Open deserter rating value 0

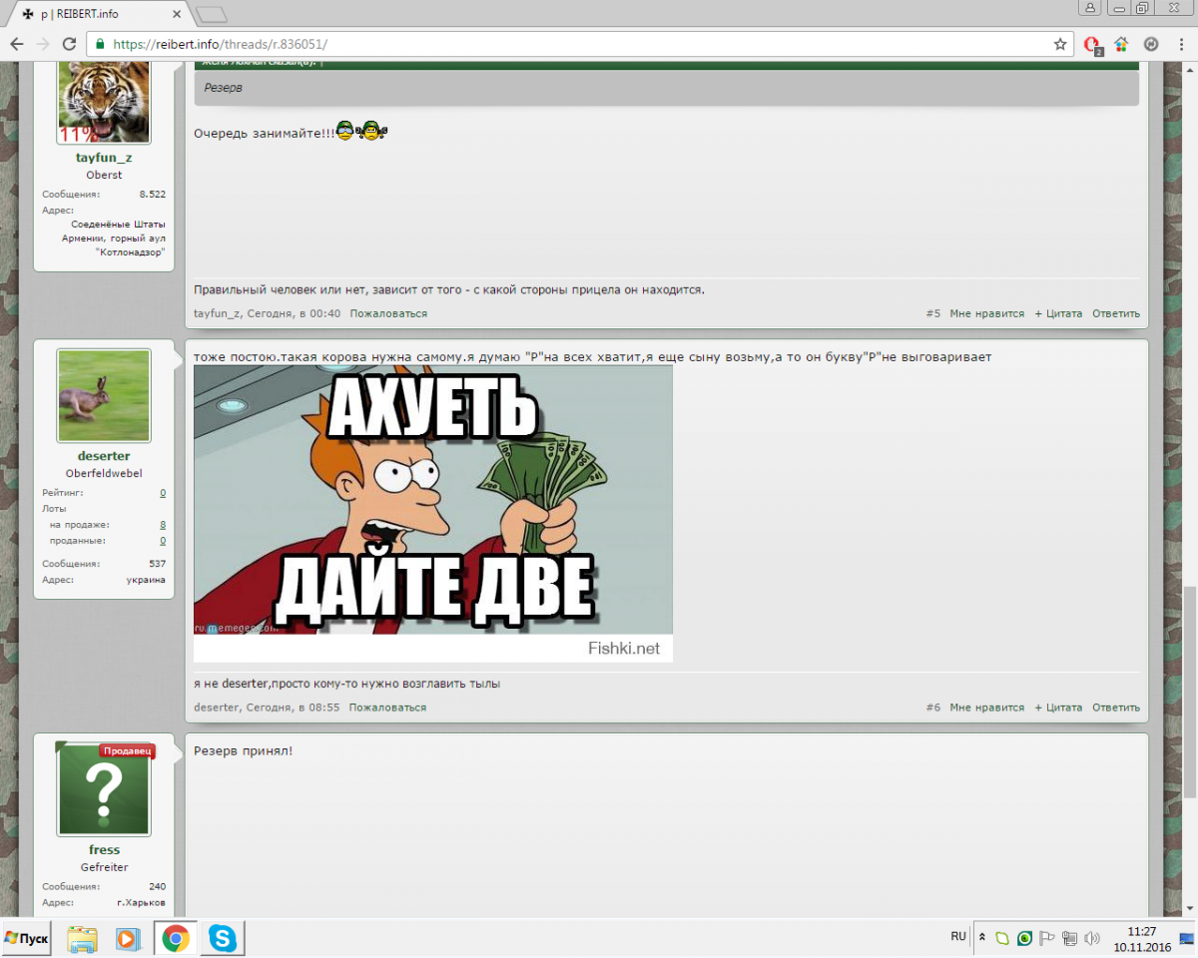pos(163,493)
